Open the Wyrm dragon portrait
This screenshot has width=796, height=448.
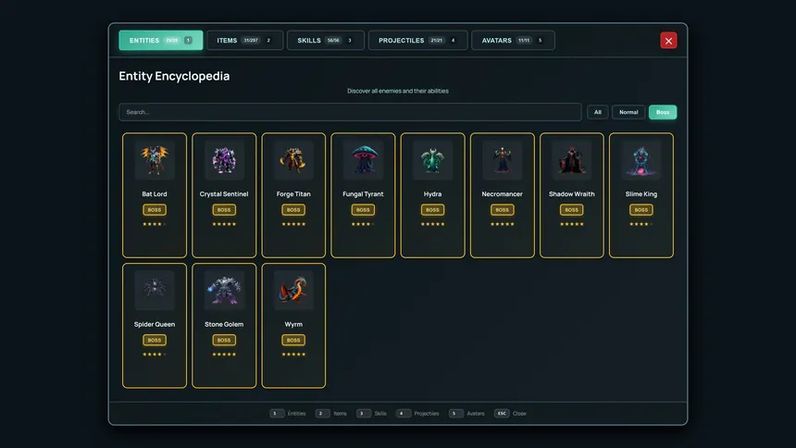293,290
